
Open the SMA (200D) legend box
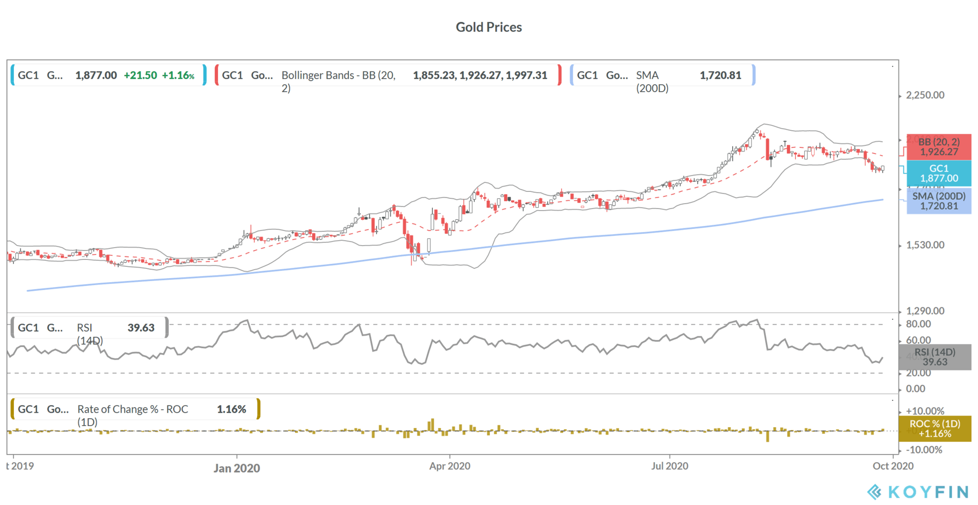point(663,75)
